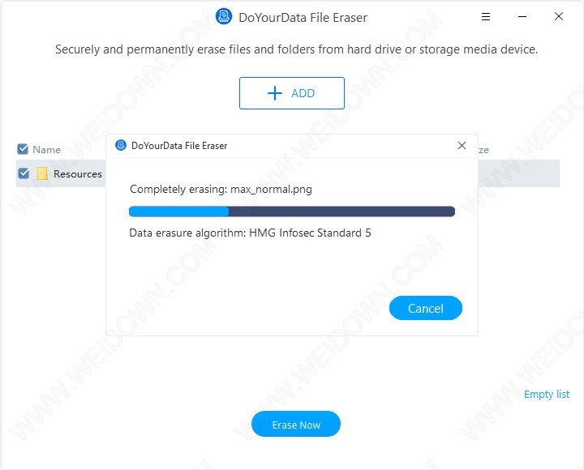This screenshot has width=584, height=470.
Task: Click 'Completely erasing: max_normal.png' text
Action: [221, 190]
